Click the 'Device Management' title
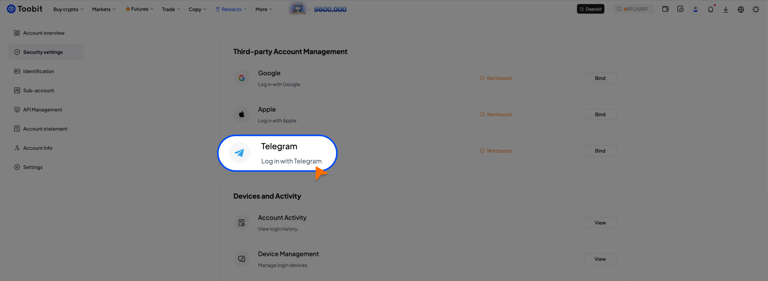Screen dimensions: 768x281 click(288, 254)
